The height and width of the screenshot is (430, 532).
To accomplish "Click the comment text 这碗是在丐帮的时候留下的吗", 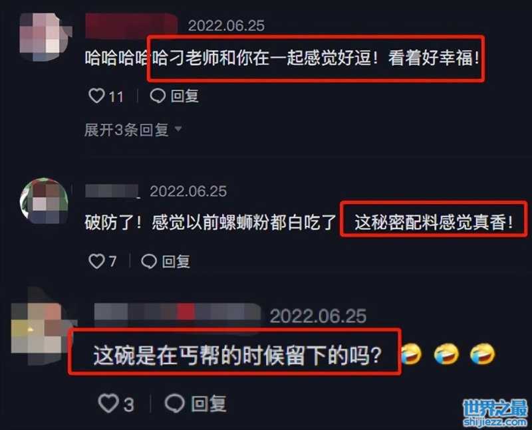I will tap(237, 355).
